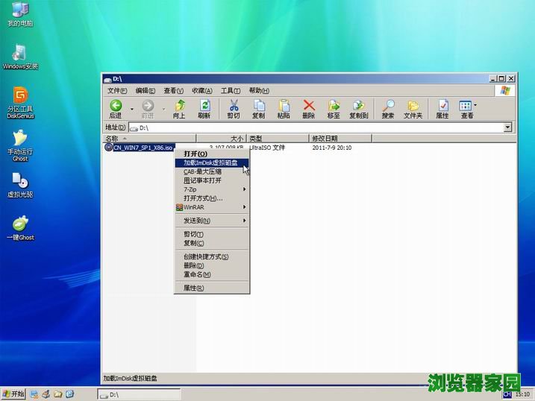Image resolution: width=535 pixels, height=401 pixels.
Task: Click the 向上 (Up) toolbar icon
Action: [179, 109]
